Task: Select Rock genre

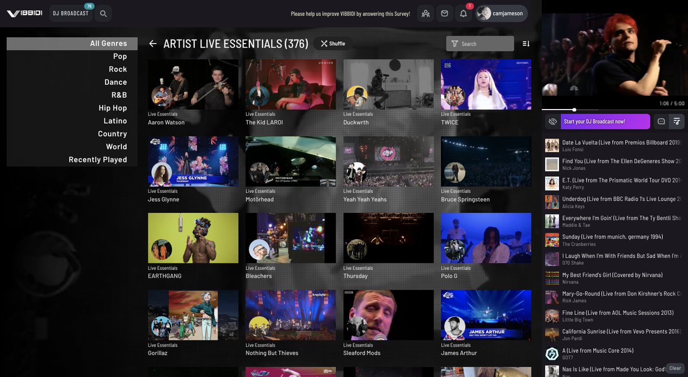Action: (72, 69)
